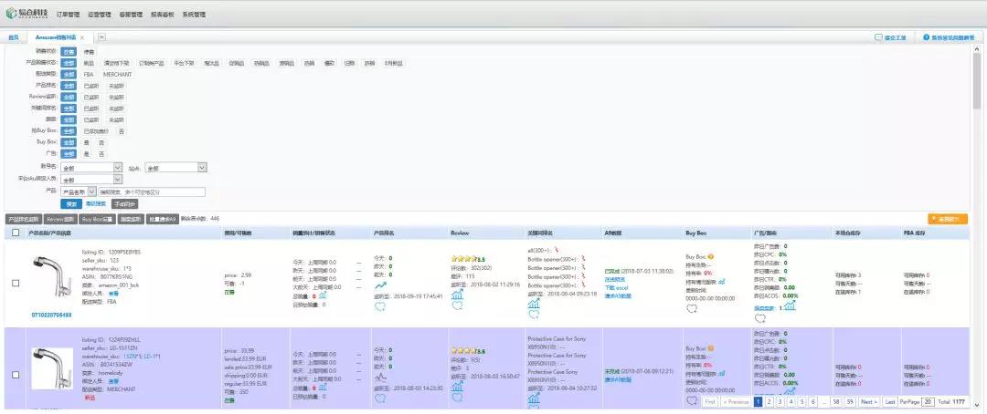
Task: Open the ranking pulse line icon for listing 1224P99ZHLL
Action: (380, 378)
